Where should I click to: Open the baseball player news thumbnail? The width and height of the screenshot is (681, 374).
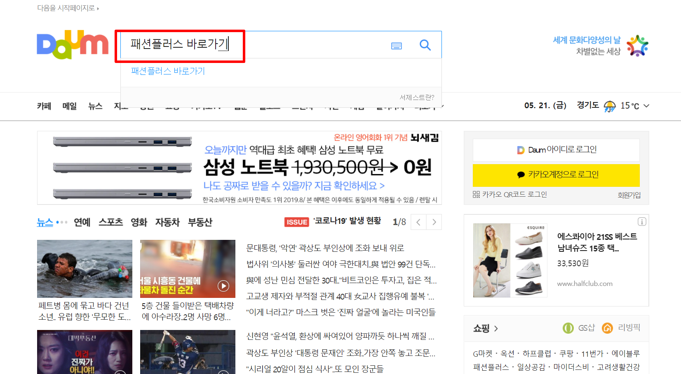click(188, 352)
